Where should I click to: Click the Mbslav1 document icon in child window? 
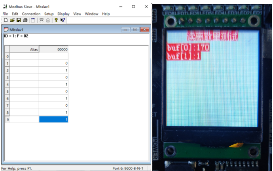[6, 30]
